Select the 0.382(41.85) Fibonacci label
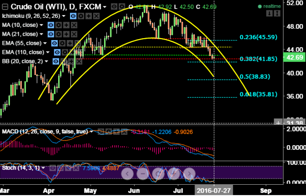 point(258,59)
